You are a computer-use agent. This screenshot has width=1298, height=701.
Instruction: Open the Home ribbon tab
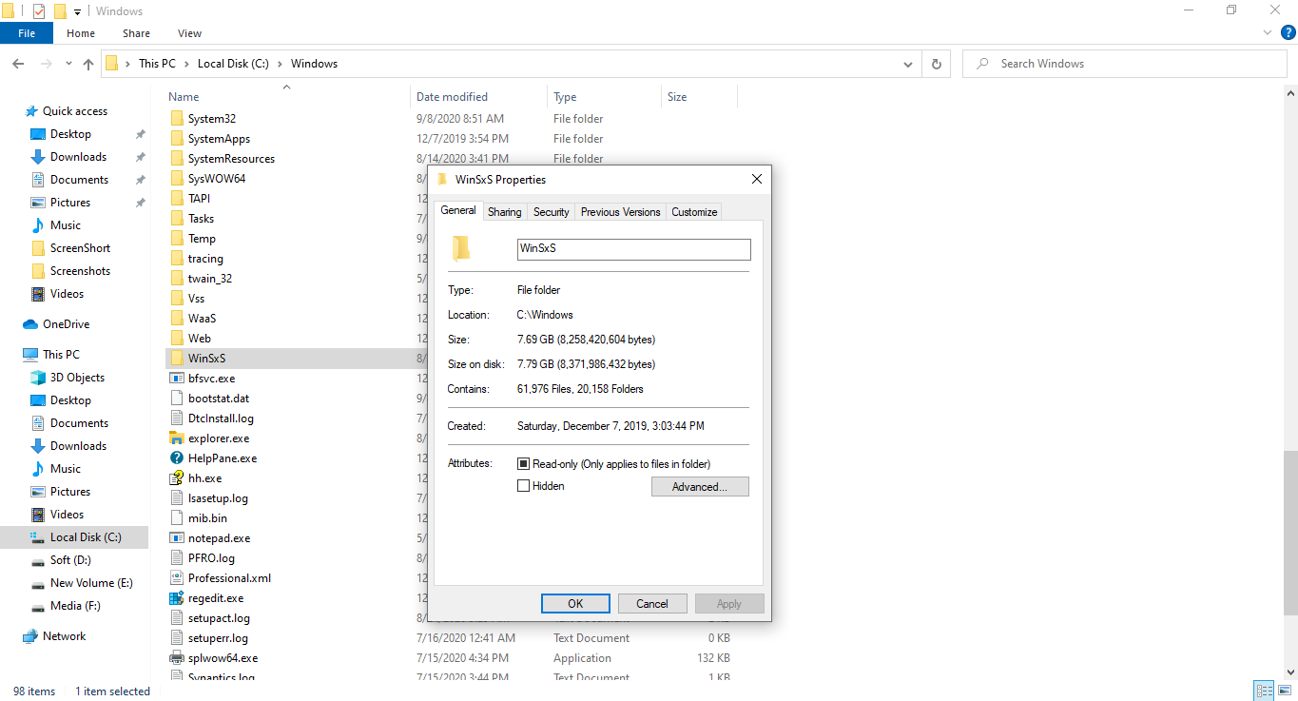(81, 33)
